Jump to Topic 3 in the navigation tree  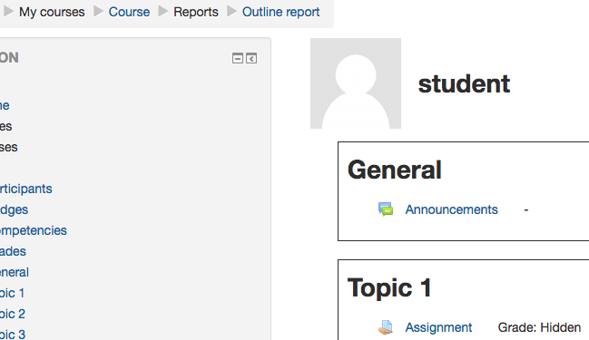13,334
